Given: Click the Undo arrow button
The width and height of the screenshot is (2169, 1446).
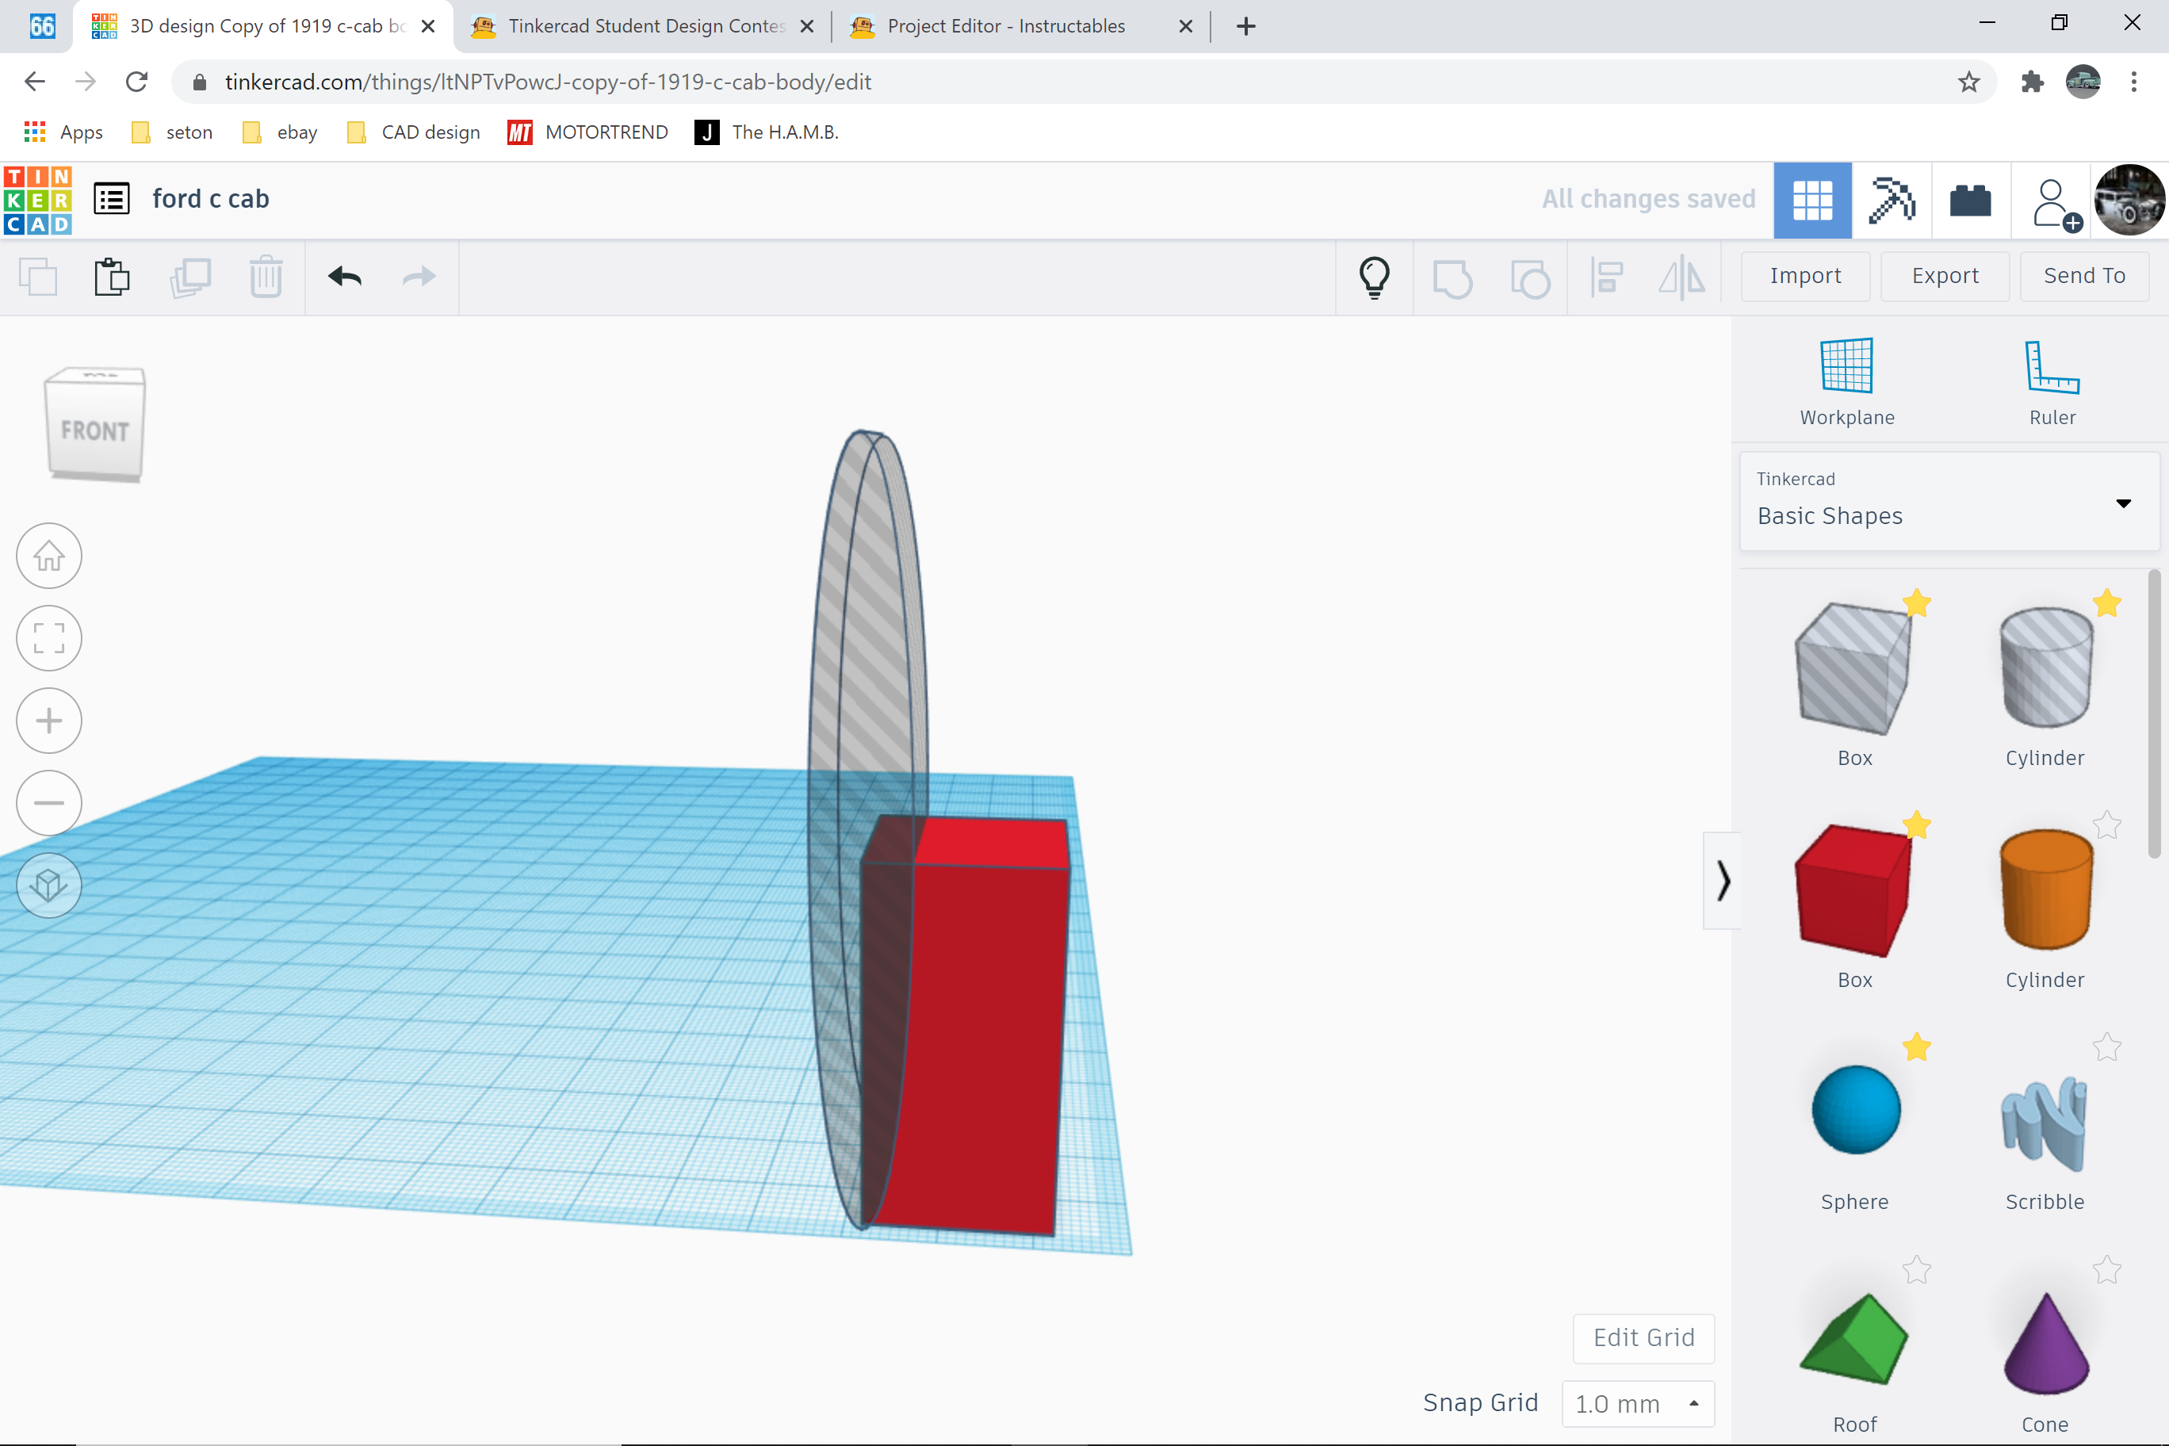Looking at the screenshot, I should pyautogui.click(x=344, y=276).
